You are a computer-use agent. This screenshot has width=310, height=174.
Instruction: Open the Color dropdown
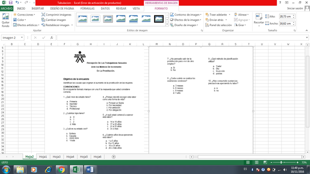coord(20,20)
